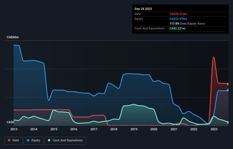Click the blue Equity endpoint marker

(228, 90)
